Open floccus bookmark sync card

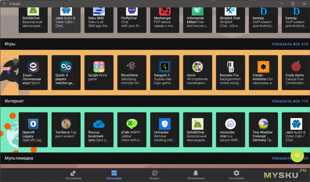pos(99,130)
